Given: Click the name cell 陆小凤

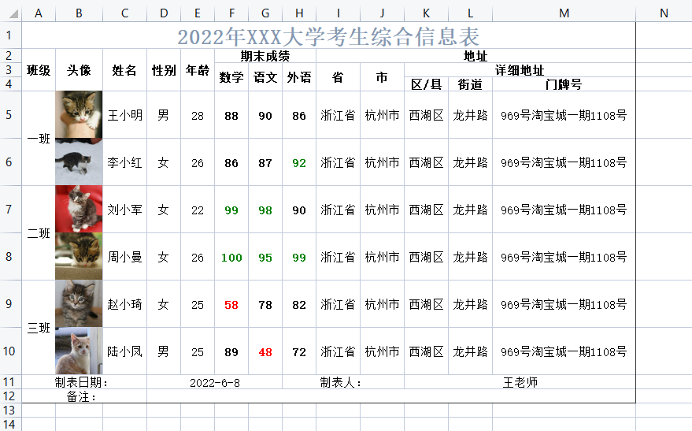Looking at the screenshot, I should tap(125, 351).
